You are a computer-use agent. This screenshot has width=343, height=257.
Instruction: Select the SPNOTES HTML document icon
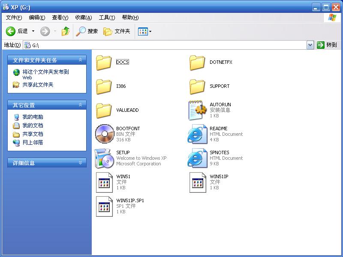click(x=197, y=158)
